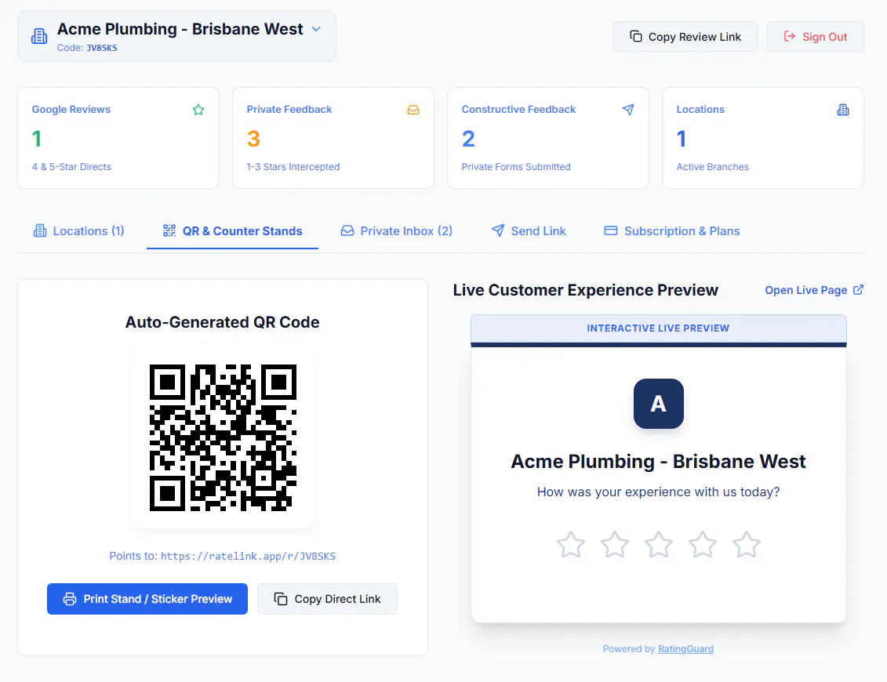This screenshot has width=887, height=682.
Task: Click the Sign Out button
Action: click(815, 37)
